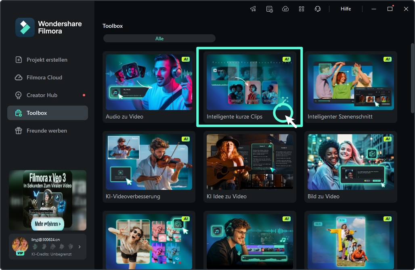This screenshot has height=270, width=415.
Task: Select the Bild zu Video tool card
Action: (351, 167)
